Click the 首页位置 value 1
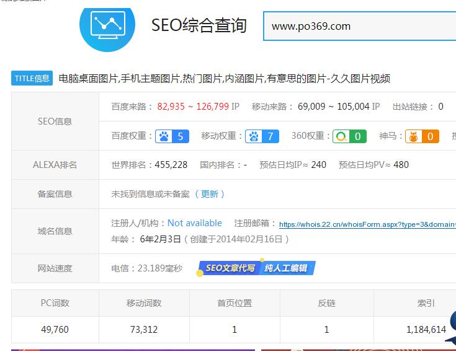This screenshot has width=456, height=352. 235,330
